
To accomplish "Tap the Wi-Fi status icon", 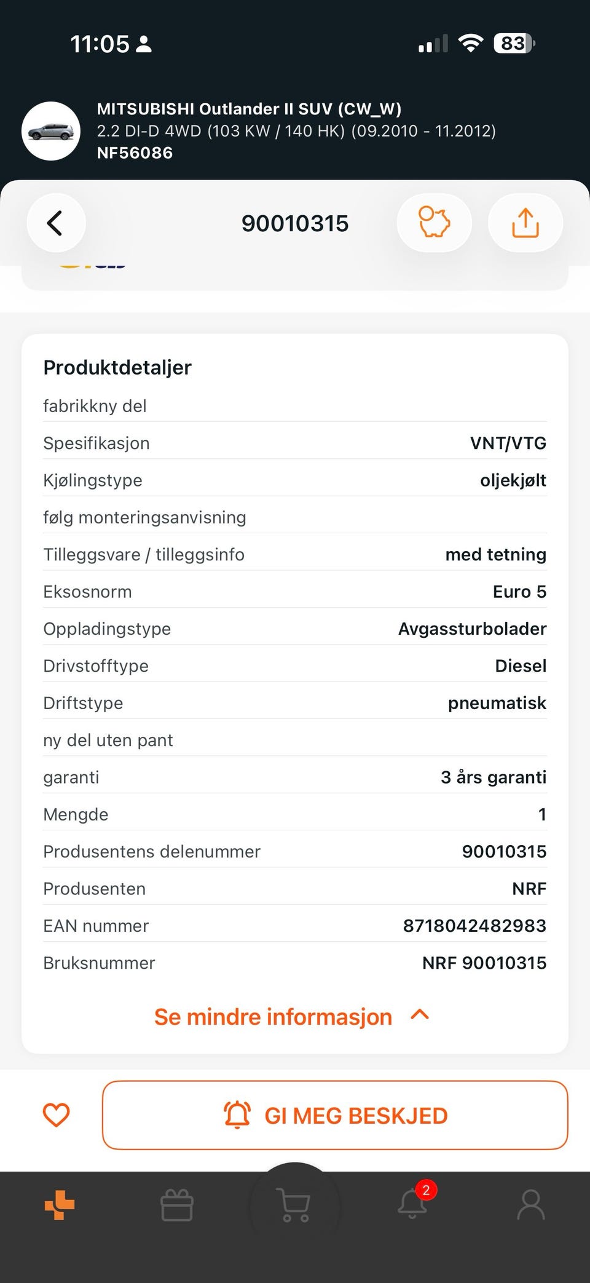I will click(x=471, y=43).
